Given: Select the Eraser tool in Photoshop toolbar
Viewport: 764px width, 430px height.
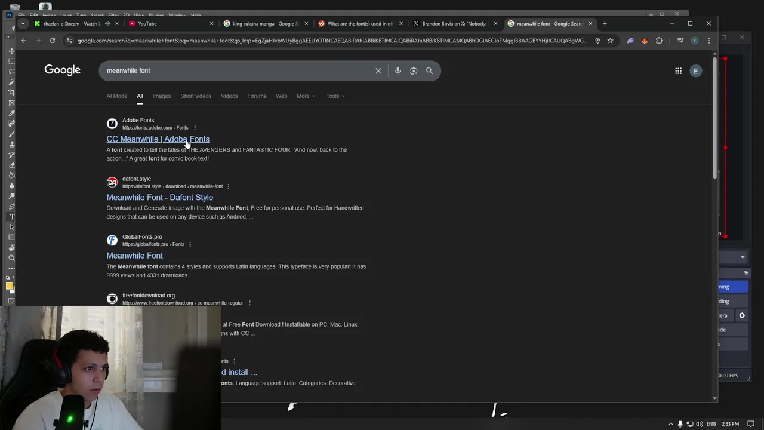Looking at the screenshot, I should coord(11,165).
